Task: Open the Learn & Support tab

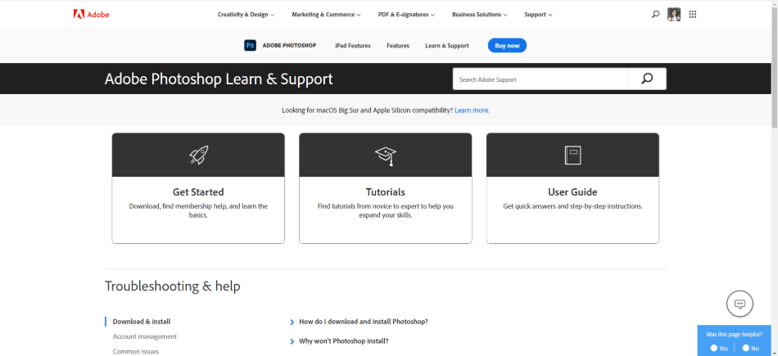Action: click(446, 46)
